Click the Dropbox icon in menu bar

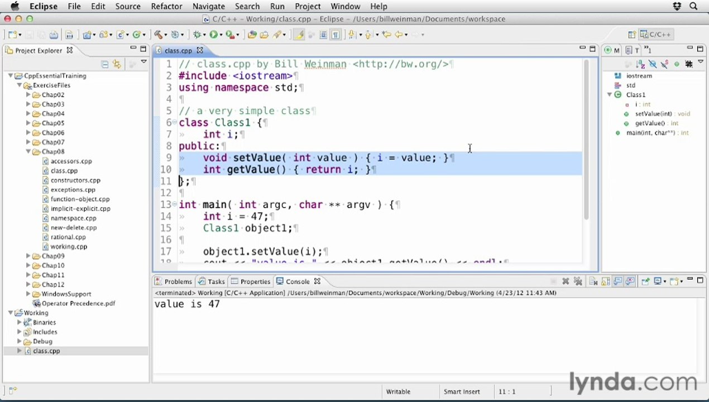[x=677, y=6]
